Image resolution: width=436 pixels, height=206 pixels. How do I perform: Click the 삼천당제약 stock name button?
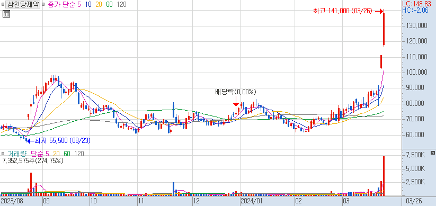23,5
